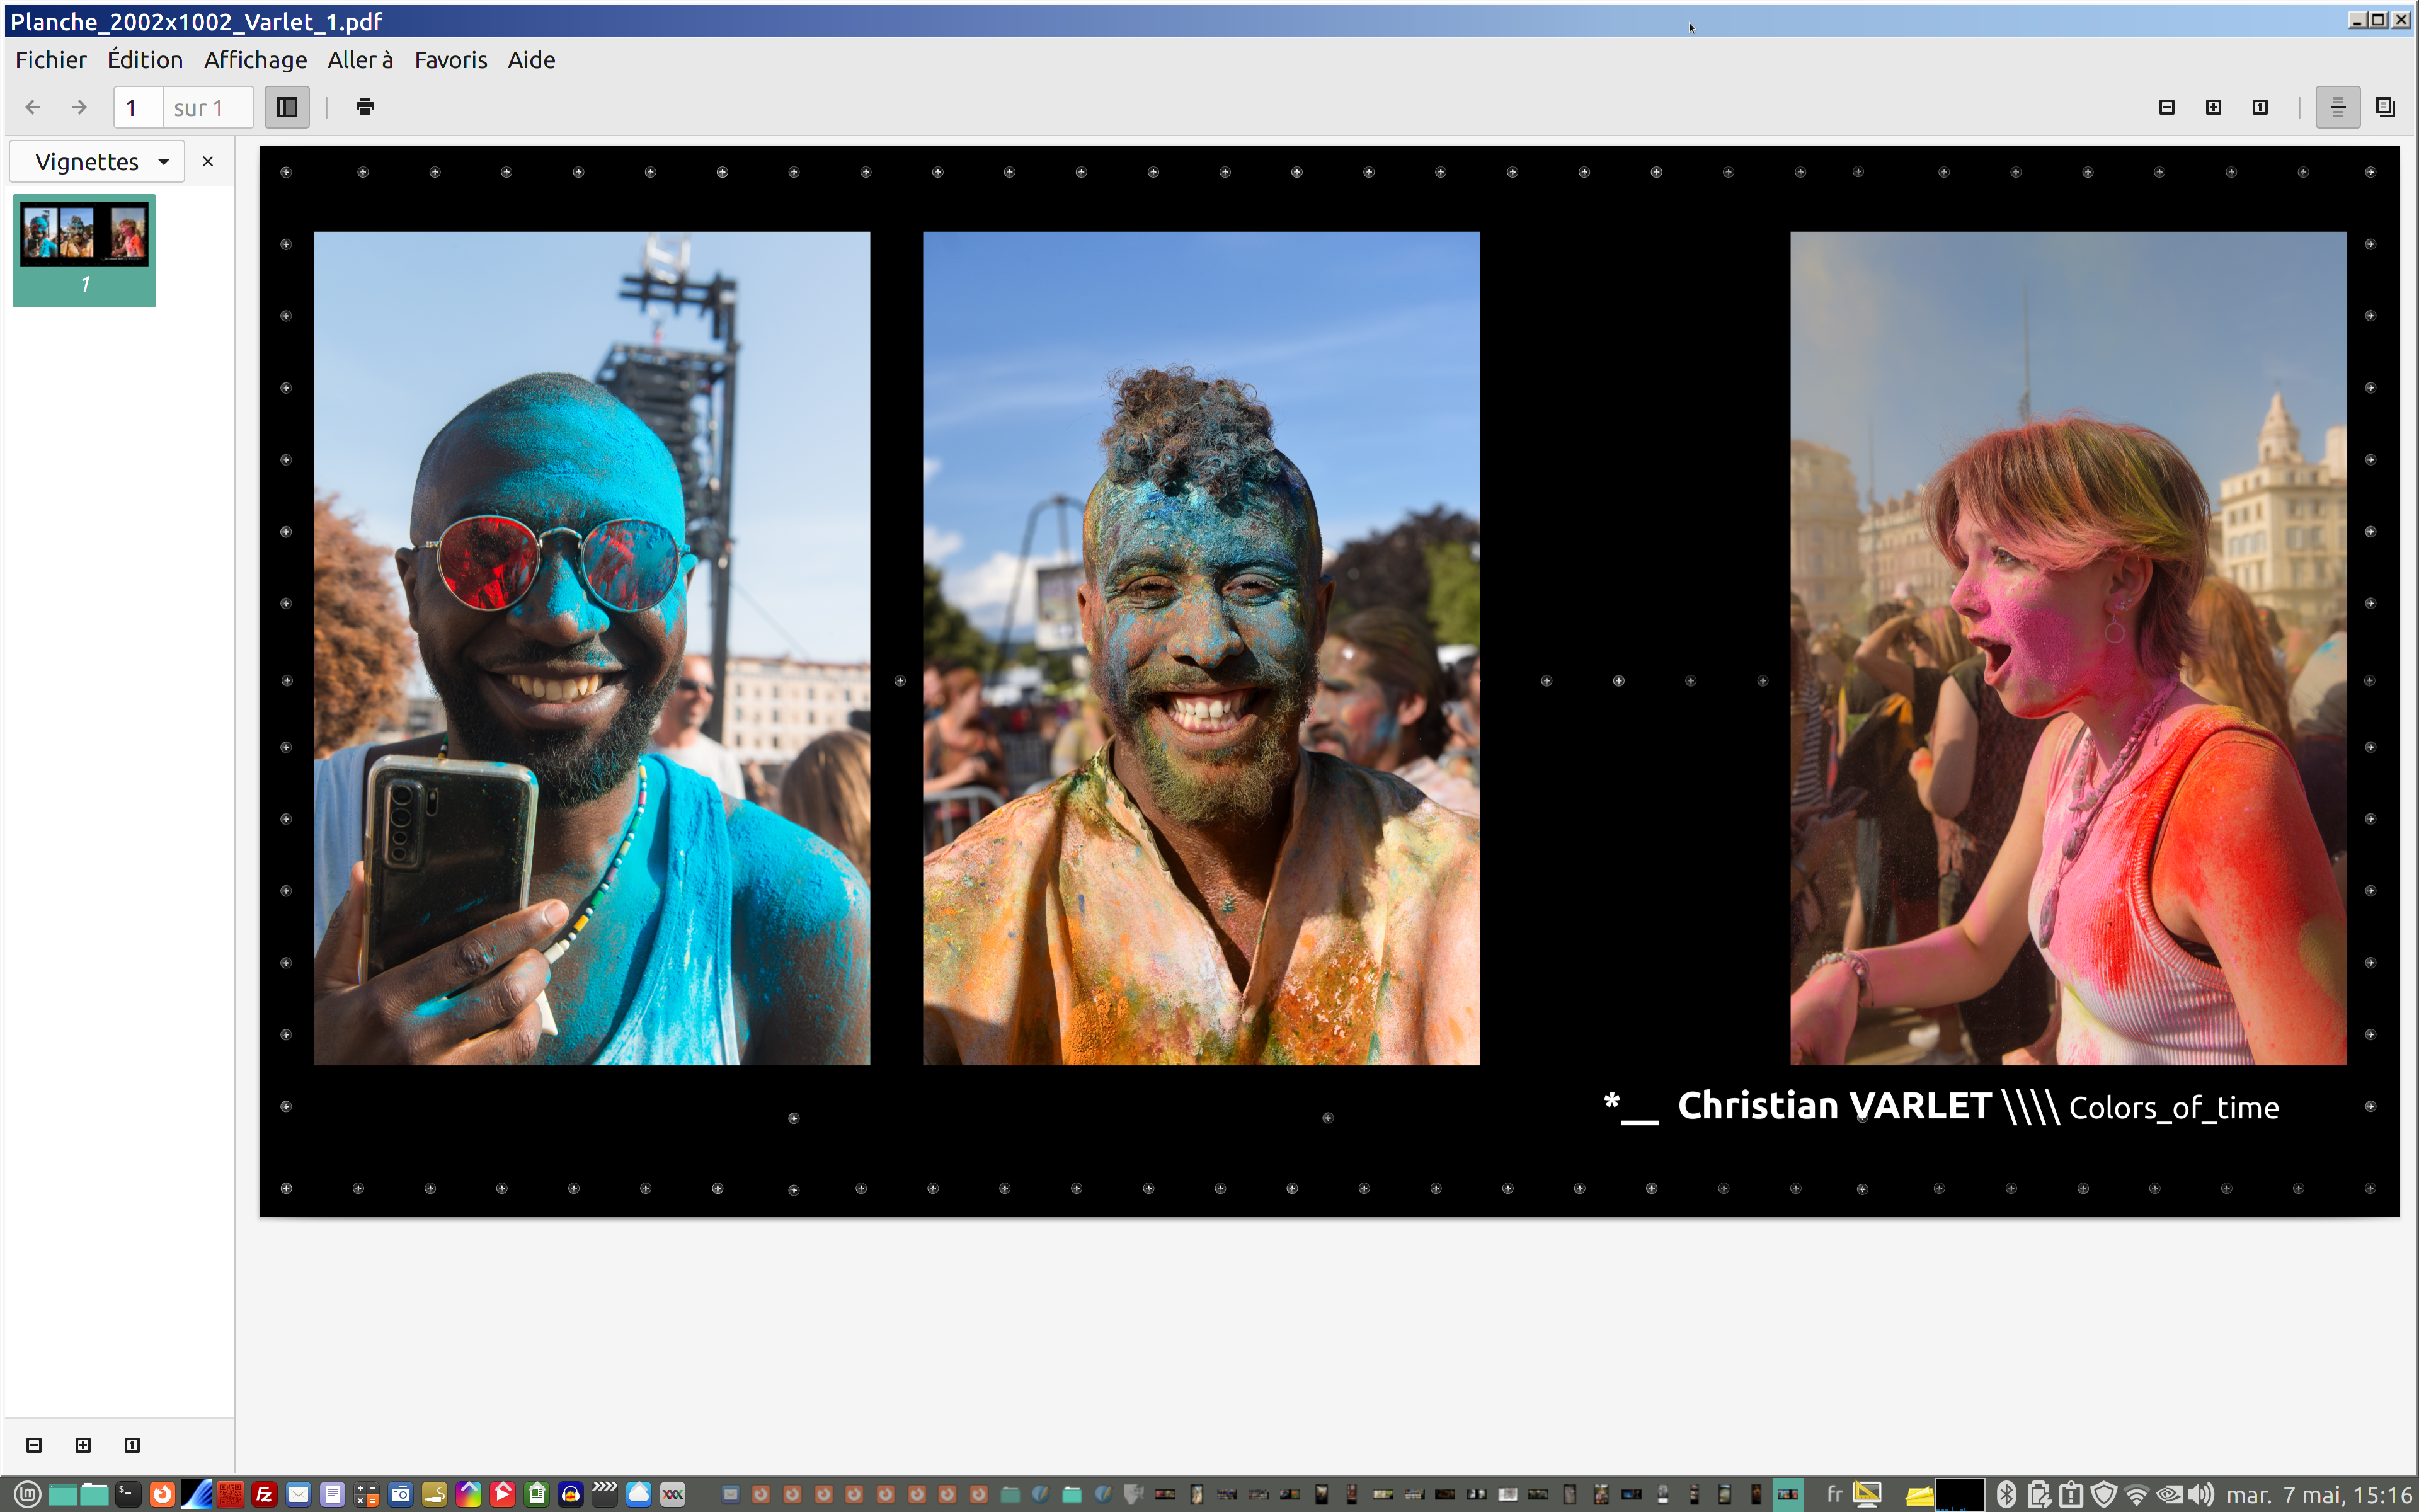Toggle dual page view mode
Image resolution: width=2419 pixels, height=1512 pixels.
tap(2385, 107)
